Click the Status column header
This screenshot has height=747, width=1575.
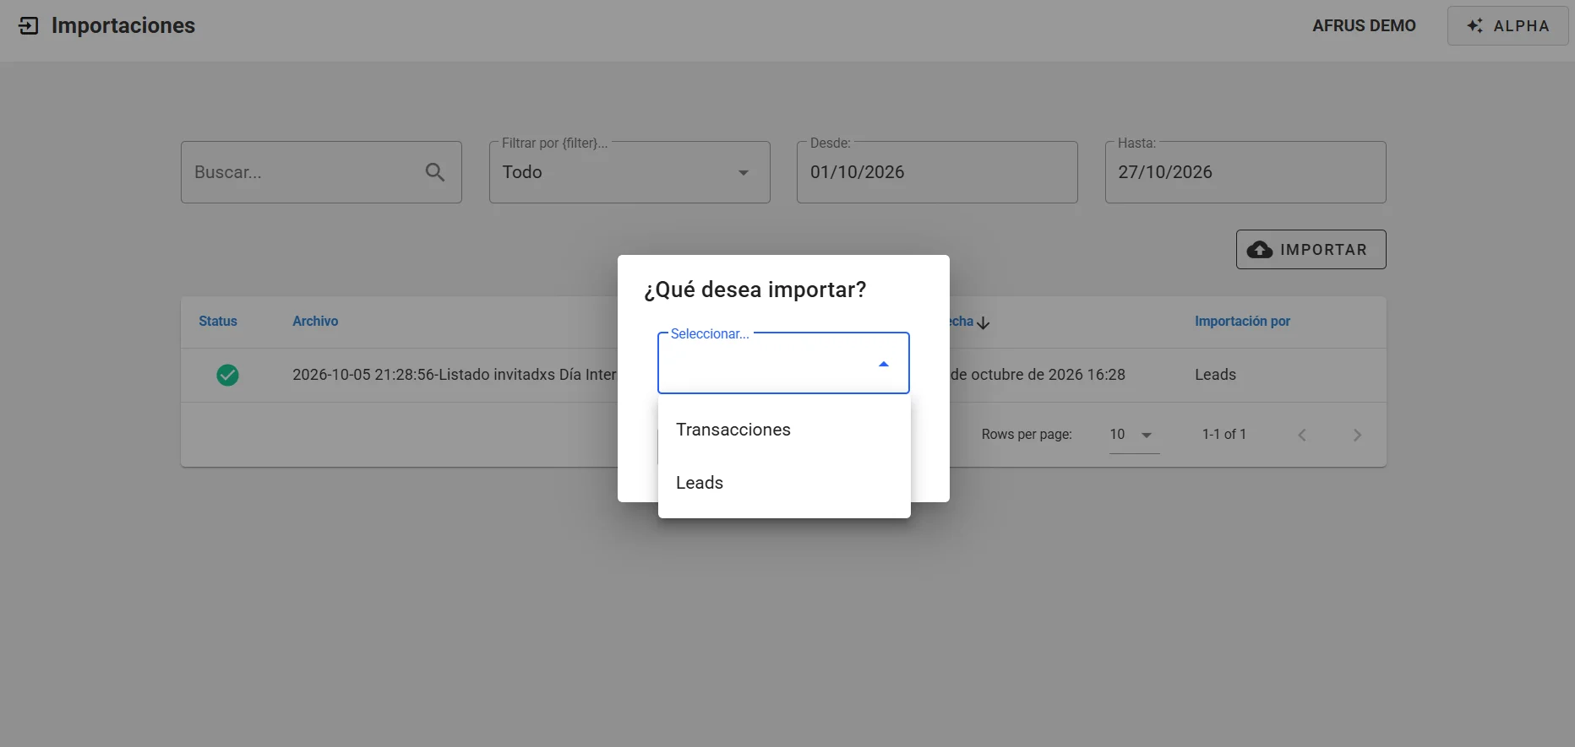(x=218, y=322)
